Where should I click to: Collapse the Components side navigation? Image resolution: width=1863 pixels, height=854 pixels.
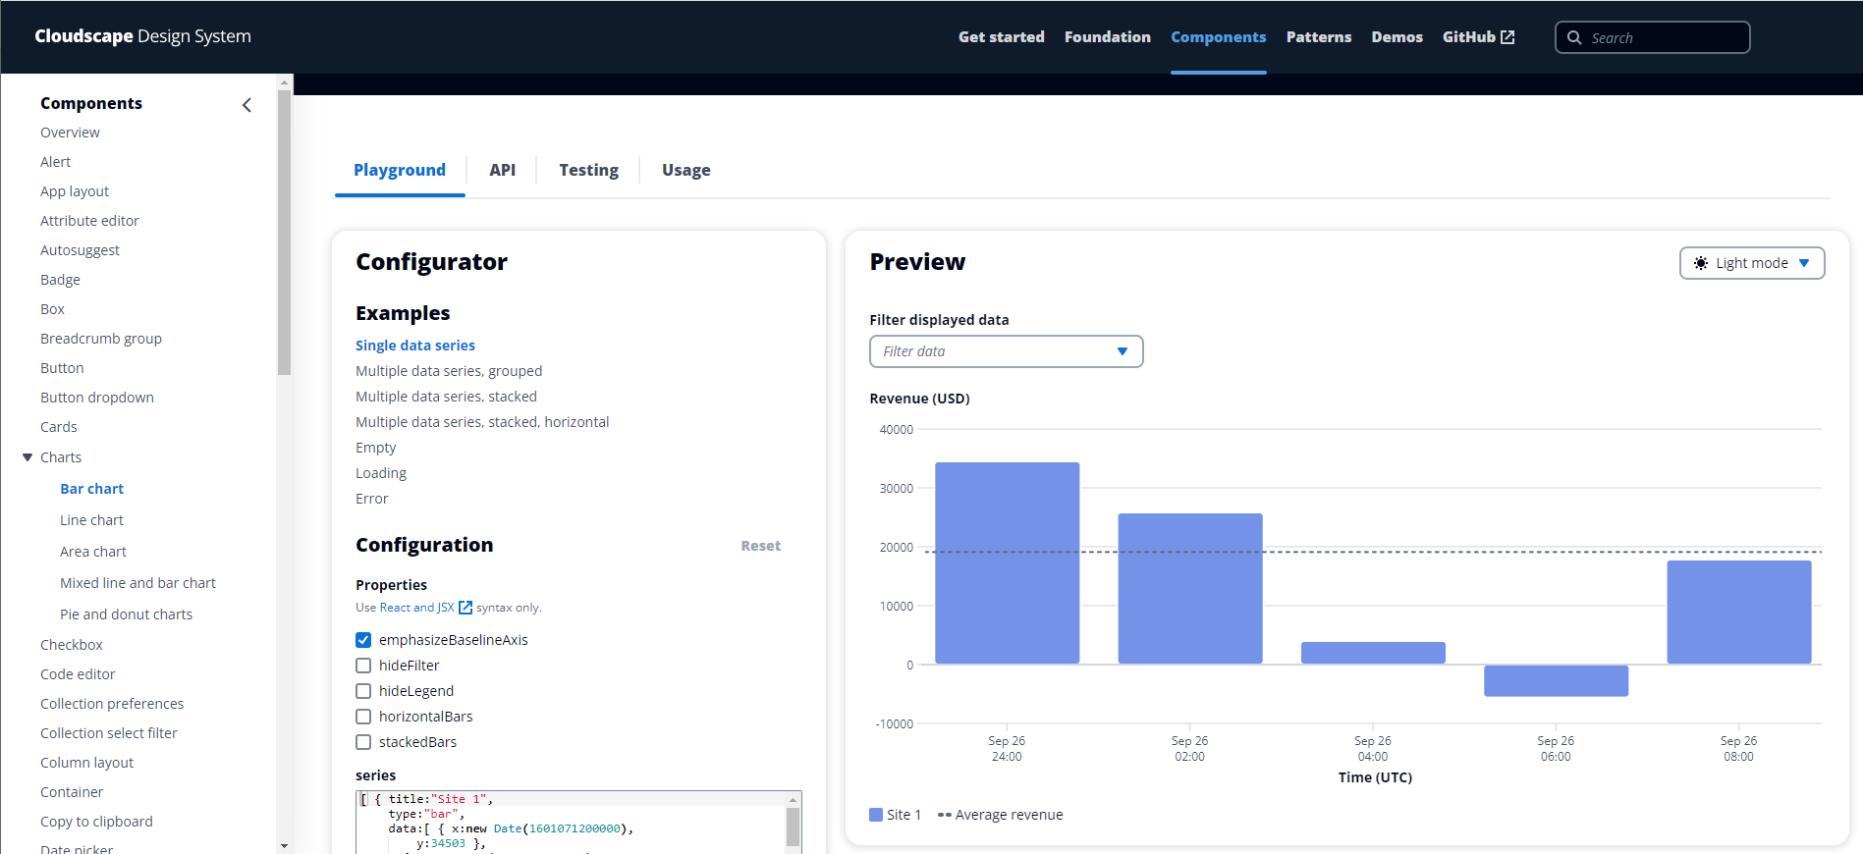coord(247,105)
